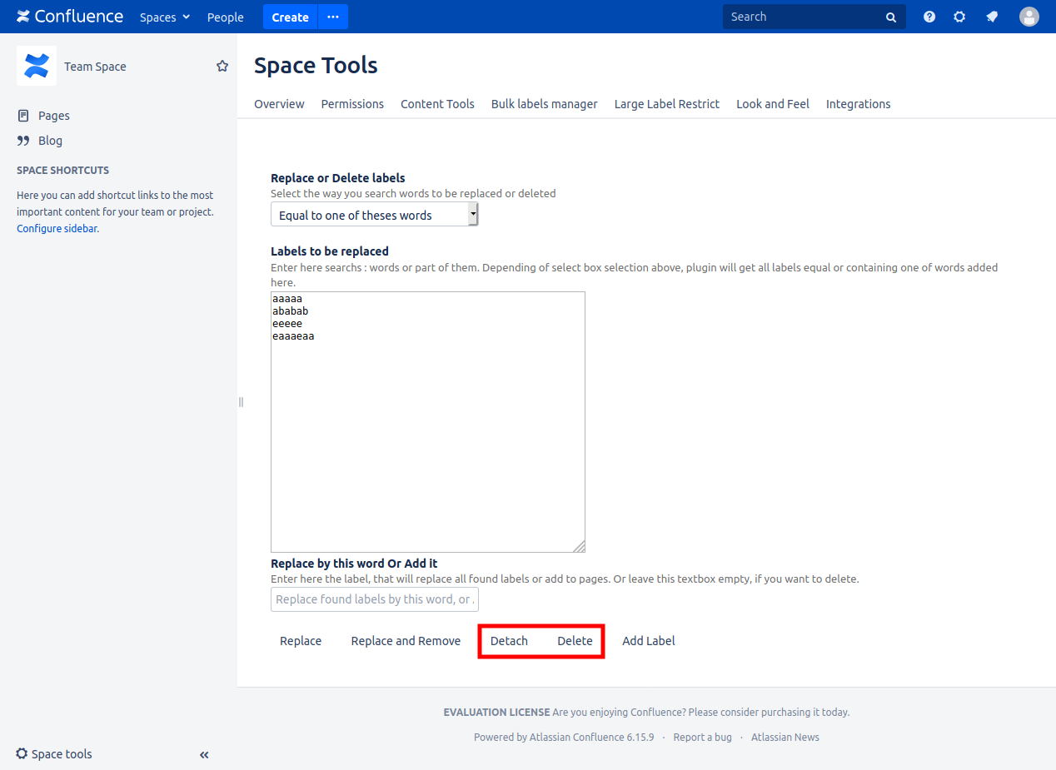This screenshot has width=1056, height=770.
Task: Click the Add Label button
Action: pos(648,641)
